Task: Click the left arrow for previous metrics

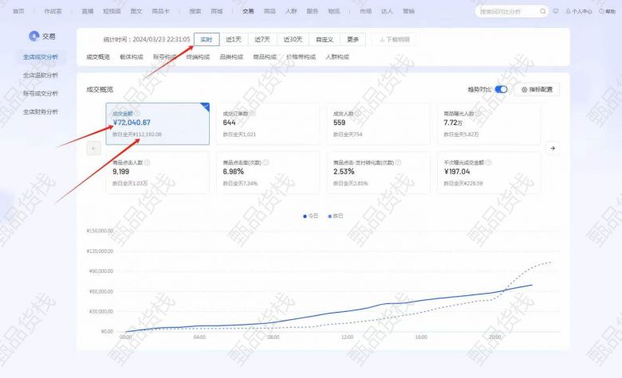Action: click(x=93, y=148)
